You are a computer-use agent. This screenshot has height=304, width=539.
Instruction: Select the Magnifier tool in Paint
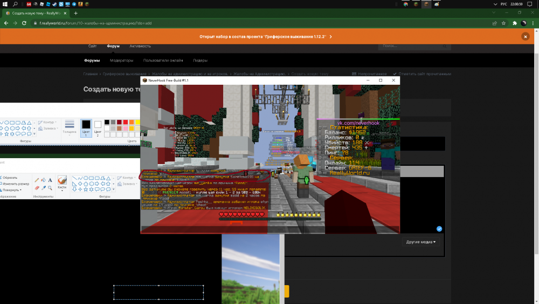click(x=50, y=187)
